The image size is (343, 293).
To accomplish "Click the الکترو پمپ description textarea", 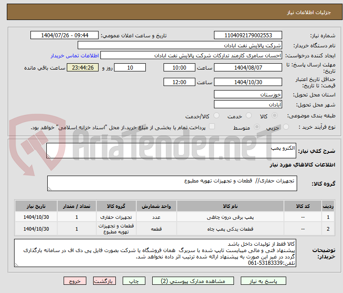I will point(171,151).
